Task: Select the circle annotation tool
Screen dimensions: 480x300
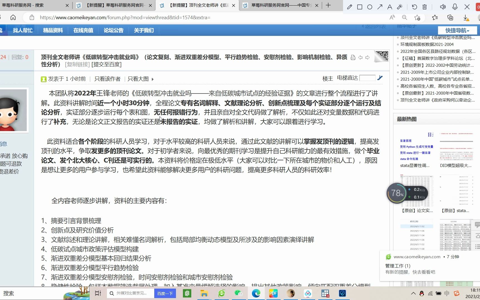Action: (370, 7)
